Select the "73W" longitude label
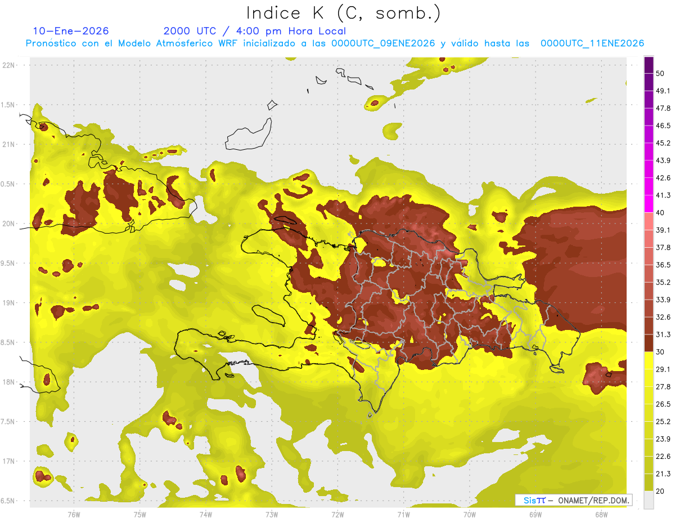 (x=271, y=514)
